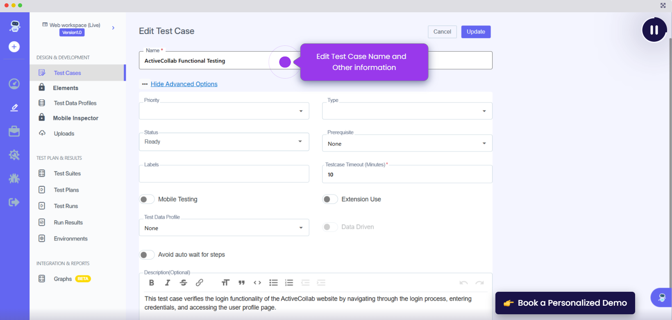Insert a code block in the description

coord(257,283)
